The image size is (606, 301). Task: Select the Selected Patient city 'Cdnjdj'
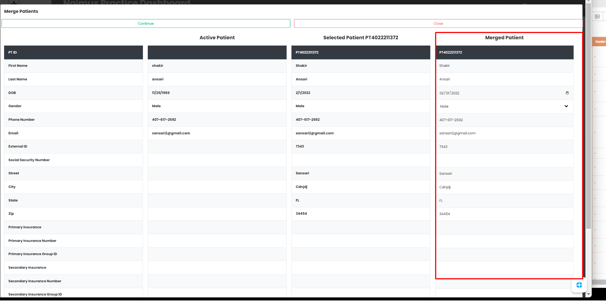point(301,187)
